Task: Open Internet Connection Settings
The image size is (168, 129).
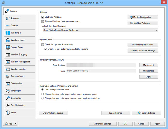Action: click(x=143, y=50)
